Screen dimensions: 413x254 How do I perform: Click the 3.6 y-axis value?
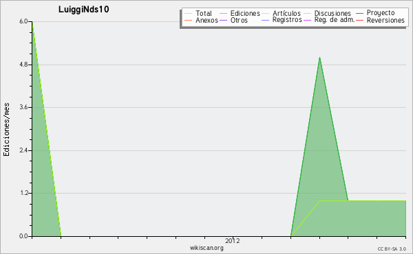click(x=23, y=107)
